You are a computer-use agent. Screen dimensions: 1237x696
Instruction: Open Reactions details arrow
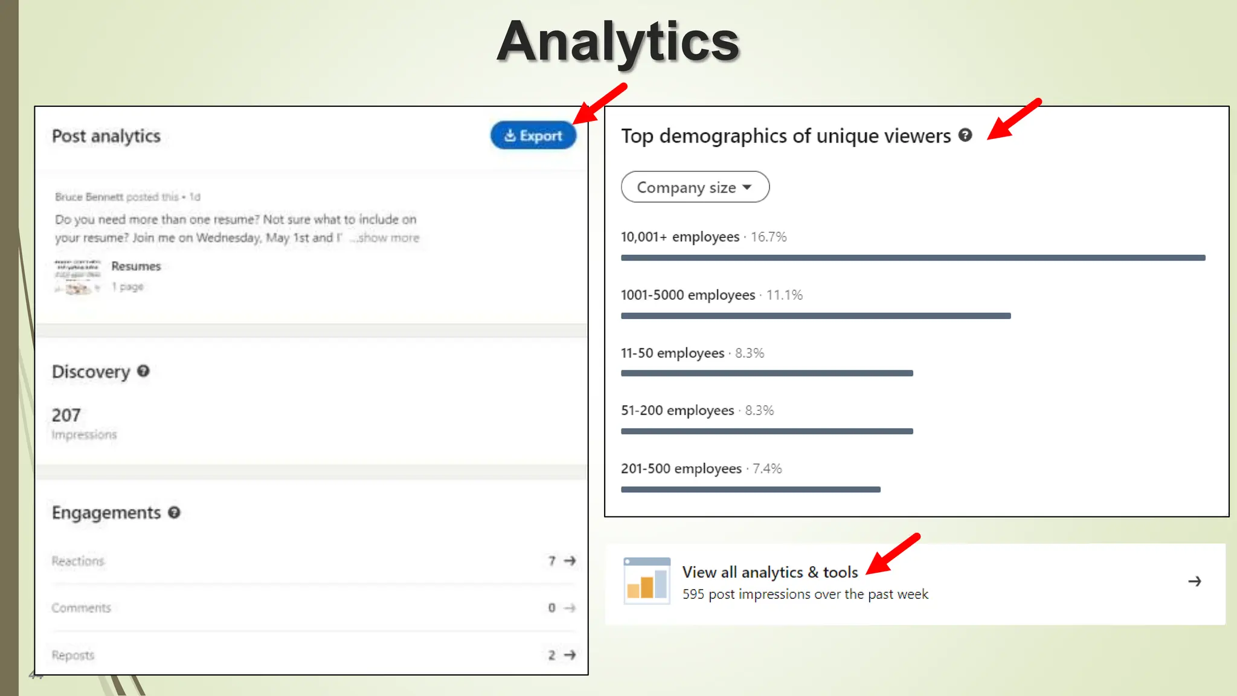pyautogui.click(x=570, y=561)
